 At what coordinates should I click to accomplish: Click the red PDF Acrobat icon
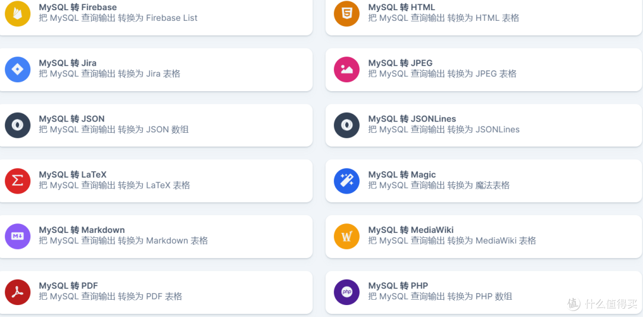point(18,293)
